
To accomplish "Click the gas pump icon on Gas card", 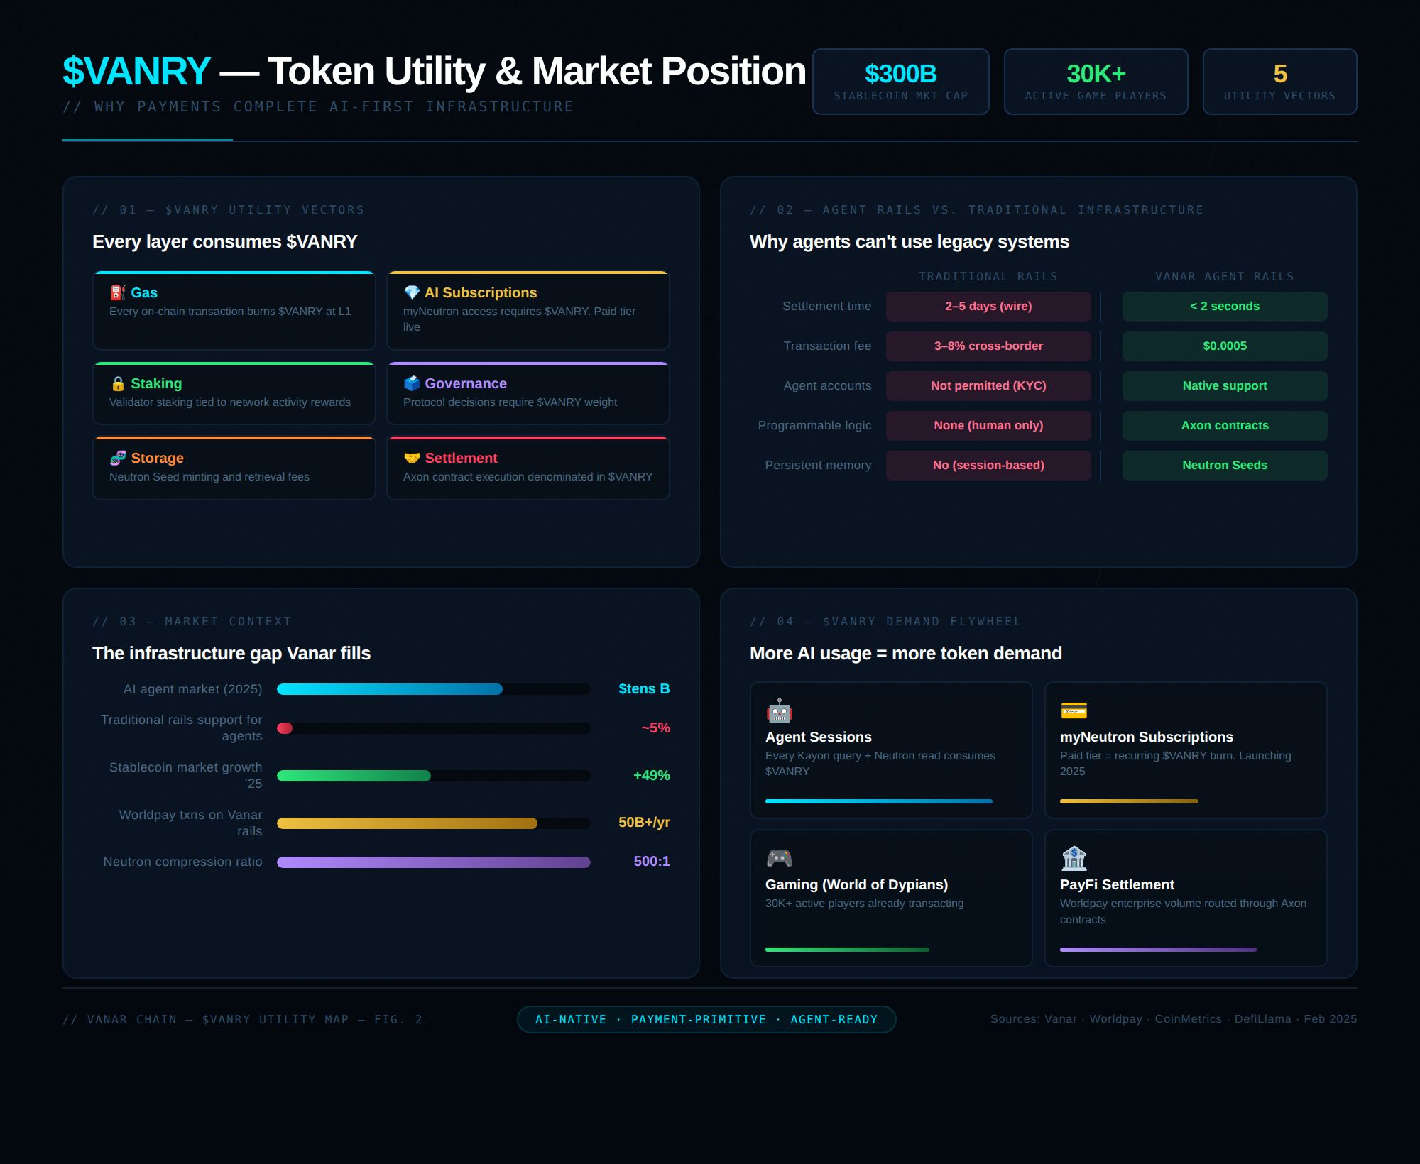I will pos(118,292).
